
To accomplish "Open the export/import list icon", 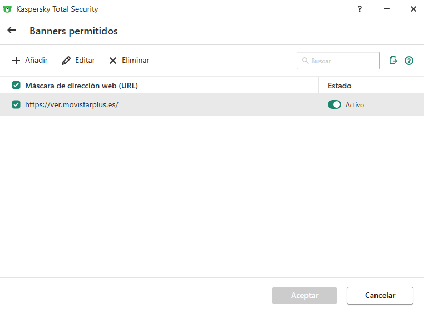I will point(393,61).
